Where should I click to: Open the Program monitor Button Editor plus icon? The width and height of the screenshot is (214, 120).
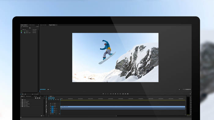(190, 94)
